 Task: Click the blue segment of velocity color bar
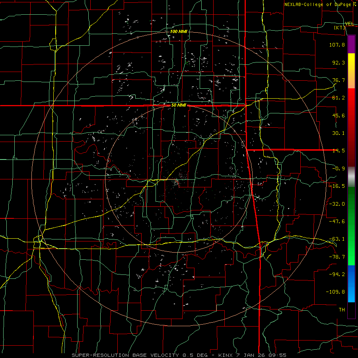(351, 284)
